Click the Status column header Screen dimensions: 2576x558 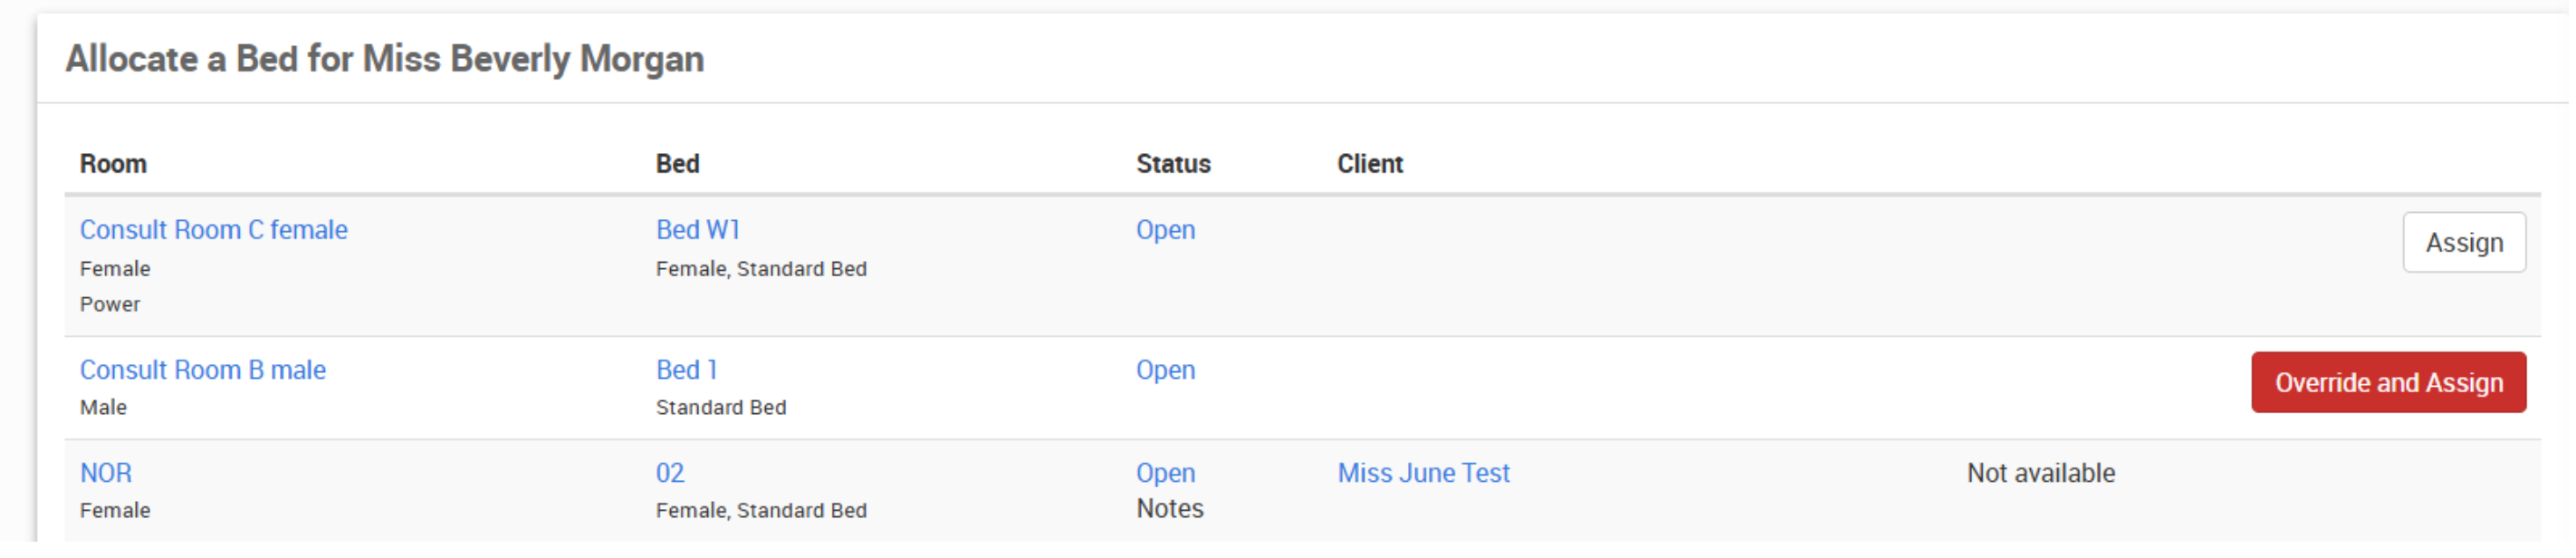1174,164
